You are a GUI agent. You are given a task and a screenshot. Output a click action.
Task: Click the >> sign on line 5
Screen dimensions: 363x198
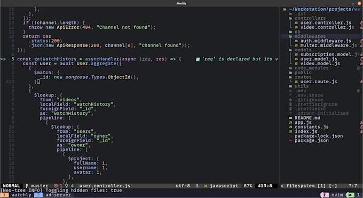point(3,59)
